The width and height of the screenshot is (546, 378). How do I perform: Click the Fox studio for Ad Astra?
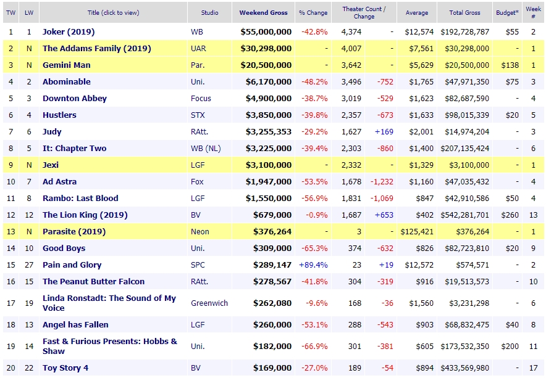(197, 182)
